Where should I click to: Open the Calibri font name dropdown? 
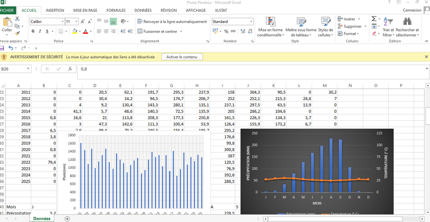tap(63, 21)
